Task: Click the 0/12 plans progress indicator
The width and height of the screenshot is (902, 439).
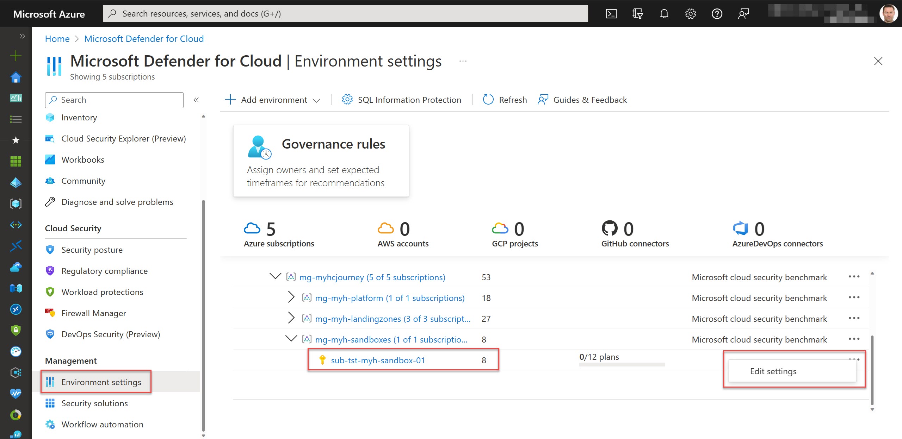Action: click(x=599, y=357)
